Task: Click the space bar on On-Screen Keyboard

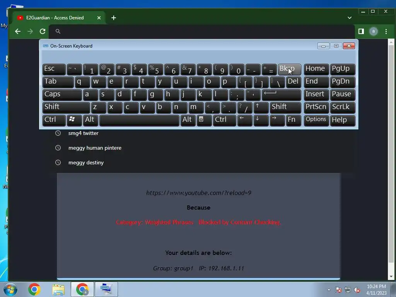Action: pyautogui.click(x=139, y=121)
